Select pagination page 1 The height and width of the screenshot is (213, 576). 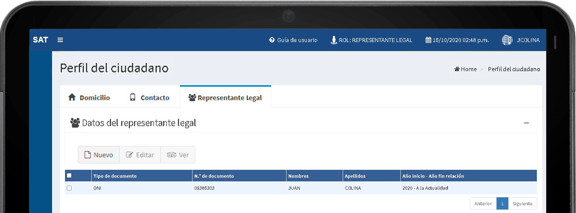pos(502,203)
